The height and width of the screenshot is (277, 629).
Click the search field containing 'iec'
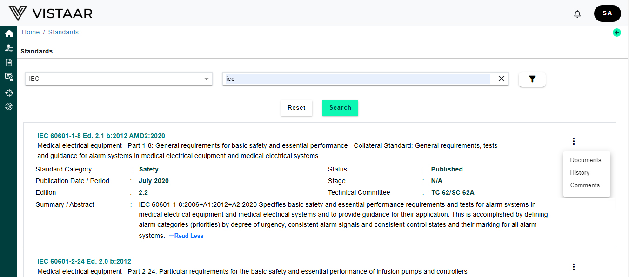[356, 79]
